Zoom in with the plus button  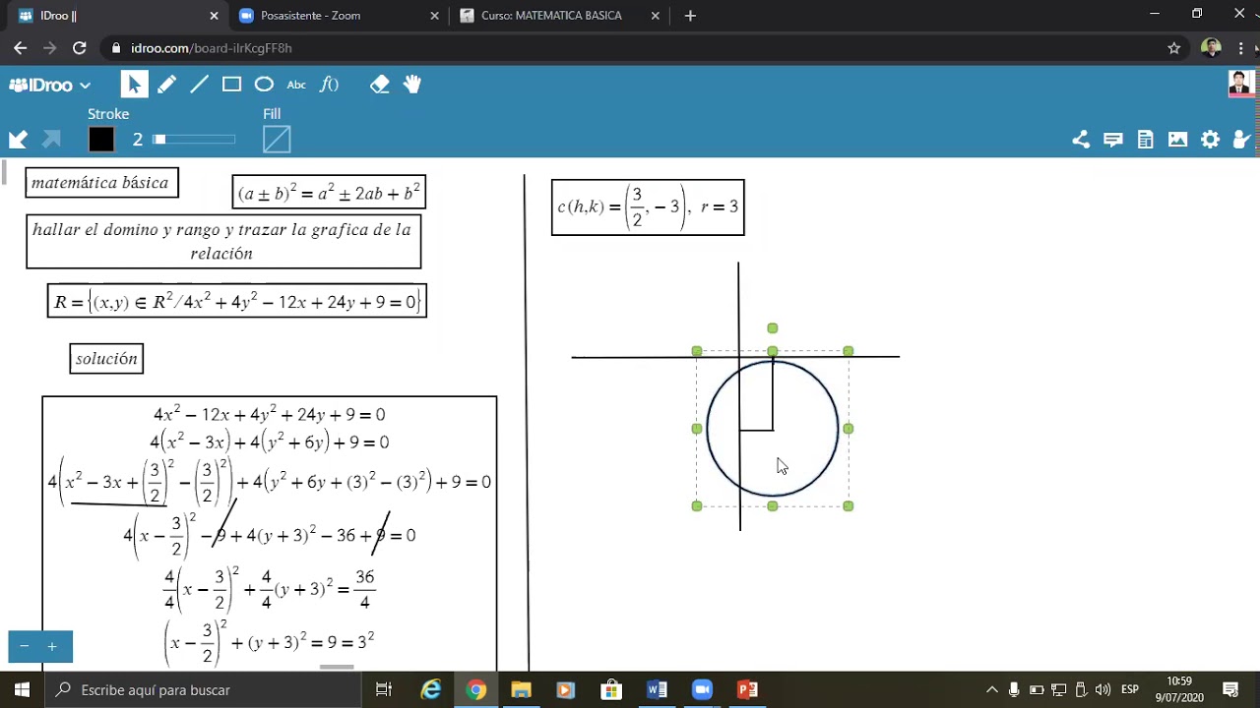click(52, 646)
